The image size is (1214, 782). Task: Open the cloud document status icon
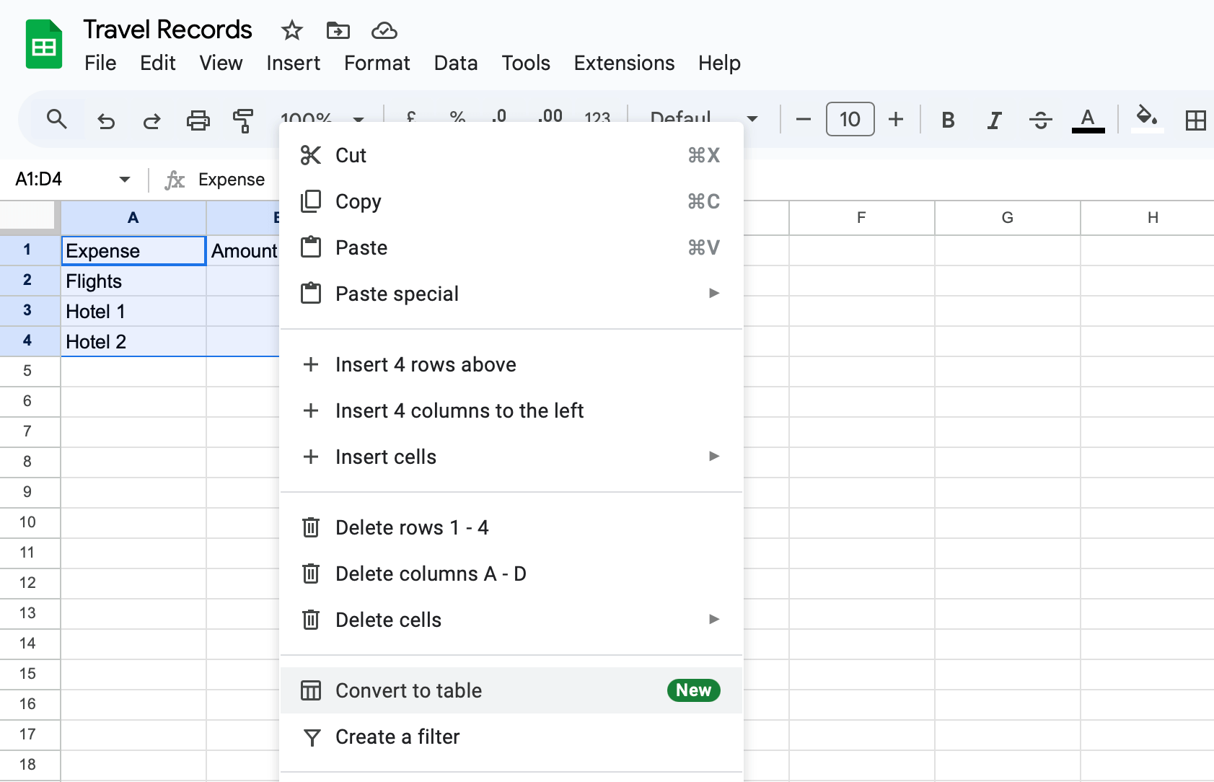[x=384, y=30]
